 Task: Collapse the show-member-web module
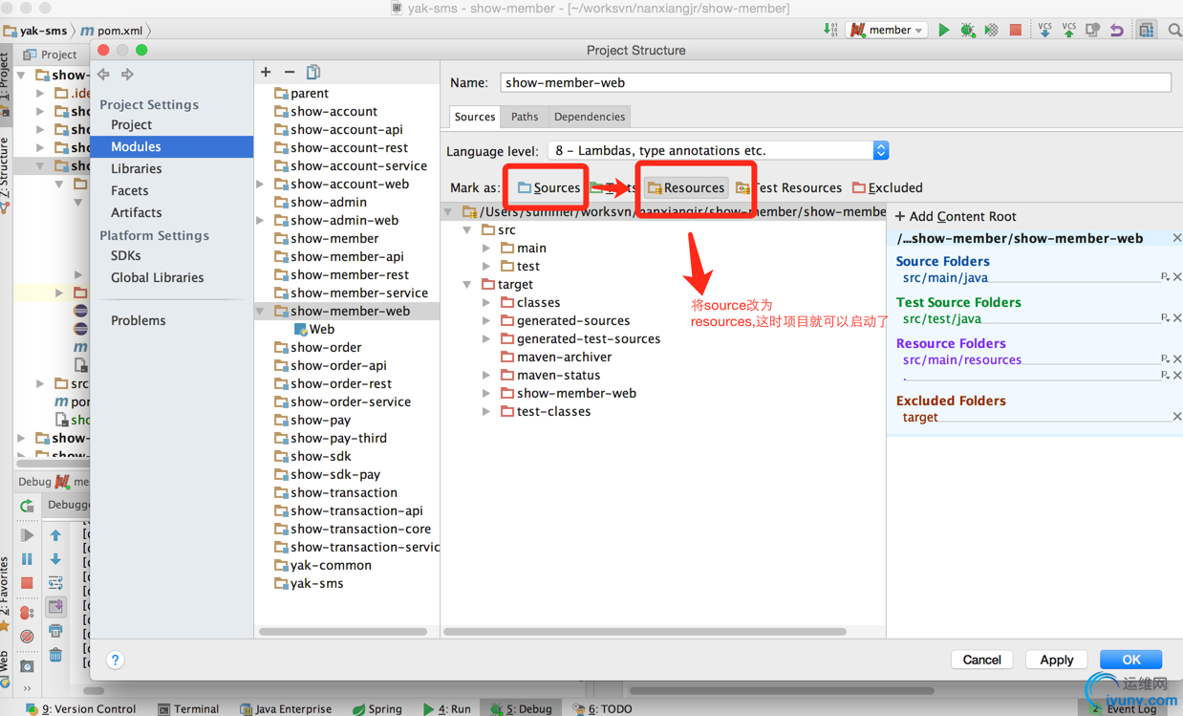[261, 312]
